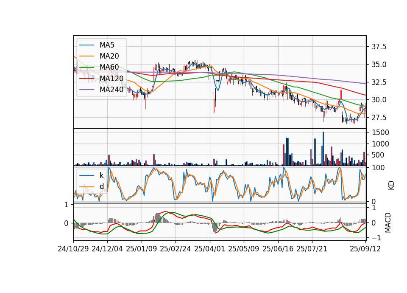The height and width of the screenshot is (293, 407).
Task: Click the 25/09/12 date label
Action: coord(365,249)
